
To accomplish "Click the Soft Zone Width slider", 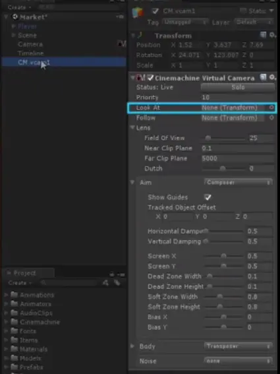I will pos(223,297).
